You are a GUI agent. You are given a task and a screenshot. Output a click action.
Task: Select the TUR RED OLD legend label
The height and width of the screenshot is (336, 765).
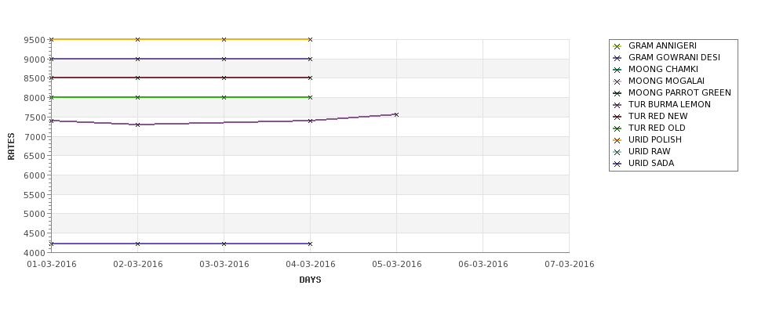click(x=657, y=128)
